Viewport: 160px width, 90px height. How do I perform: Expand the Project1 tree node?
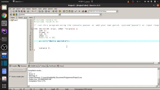pos(10,20)
